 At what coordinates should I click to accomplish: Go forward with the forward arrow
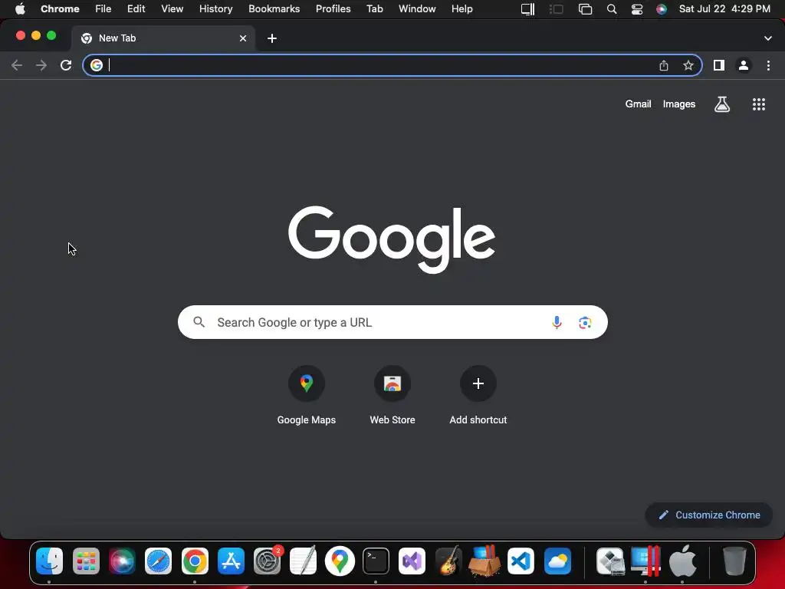click(x=41, y=65)
